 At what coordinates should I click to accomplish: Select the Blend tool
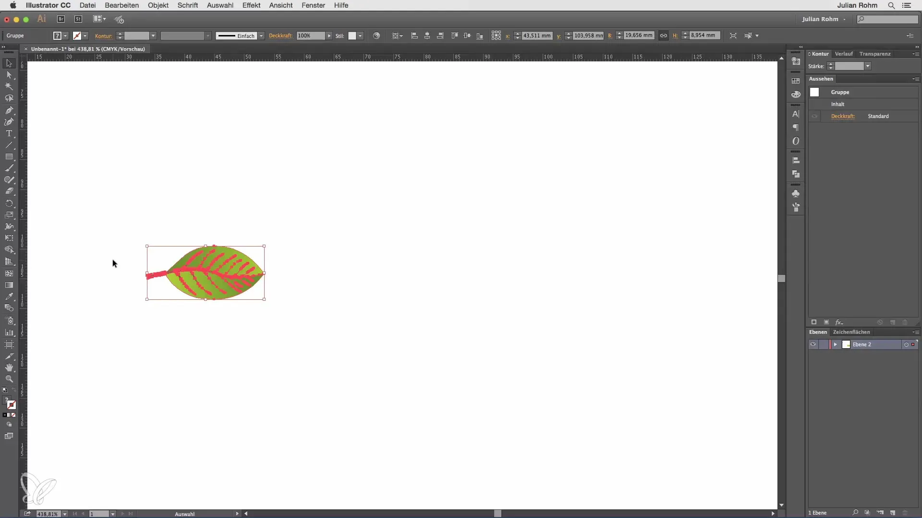pos(9,308)
